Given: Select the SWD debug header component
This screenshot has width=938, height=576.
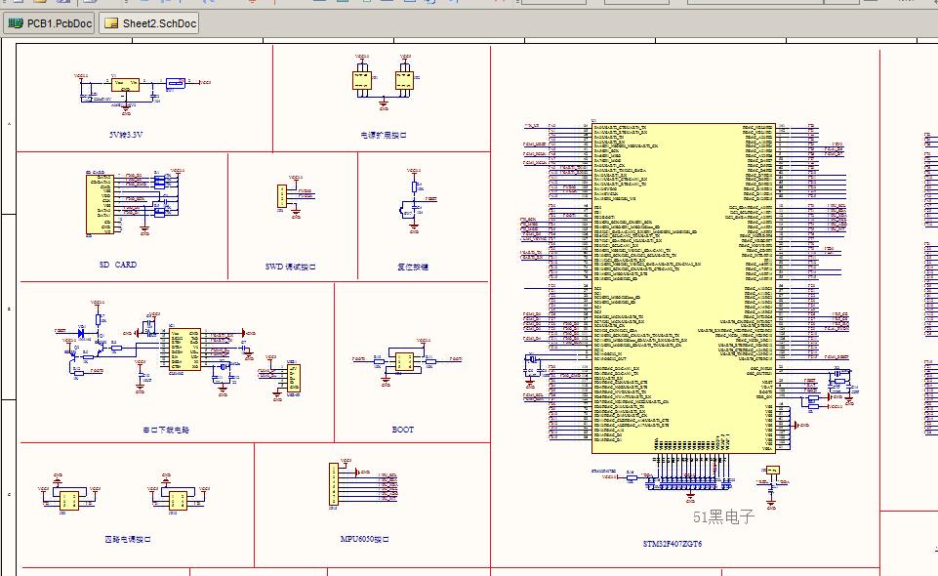Looking at the screenshot, I should click(281, 196).
